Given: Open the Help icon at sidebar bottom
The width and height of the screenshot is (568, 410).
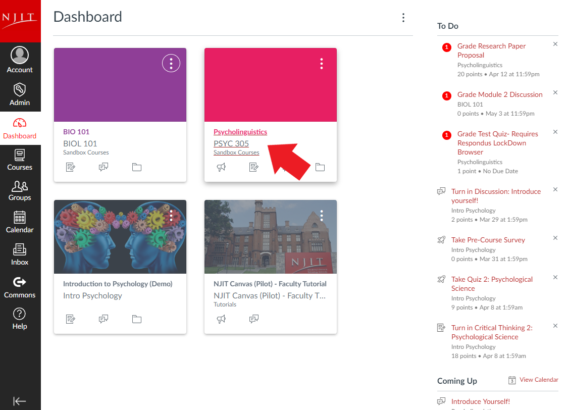Looking at the screenshot, I should (x=20, y=315).
